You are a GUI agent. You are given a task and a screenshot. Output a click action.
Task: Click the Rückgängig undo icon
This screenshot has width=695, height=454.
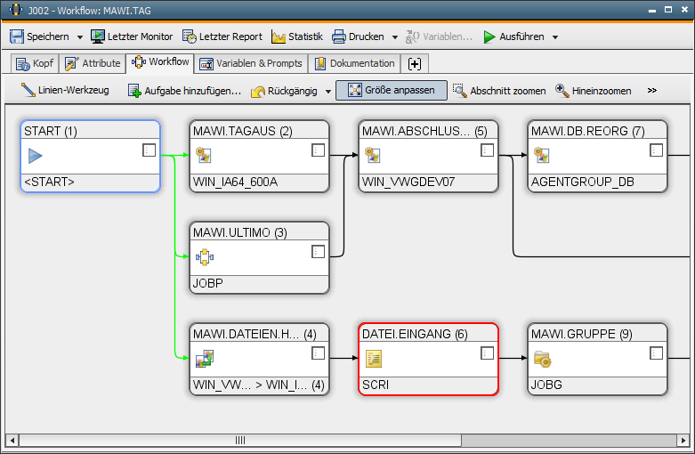258,91
